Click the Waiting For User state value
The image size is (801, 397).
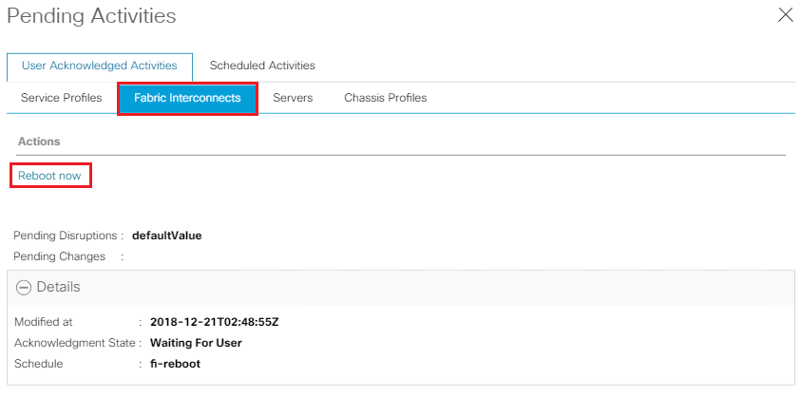coord(196,343)
